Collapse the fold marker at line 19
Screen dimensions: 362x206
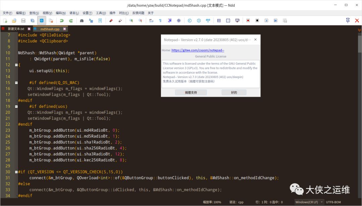click(16, 107)
